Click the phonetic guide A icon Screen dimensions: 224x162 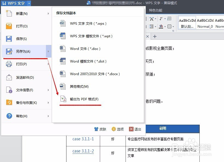tap(152, 19)
